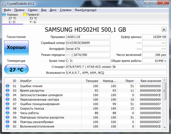
Task: Click status circle of Скорость поиска row
Action: (7, 108)
